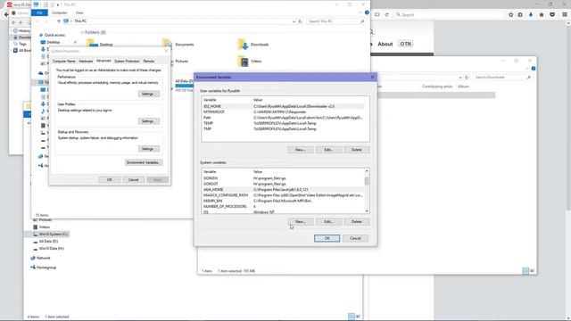Open Performance Settings in System Properties
571x321 pixels.
[149, 94]
